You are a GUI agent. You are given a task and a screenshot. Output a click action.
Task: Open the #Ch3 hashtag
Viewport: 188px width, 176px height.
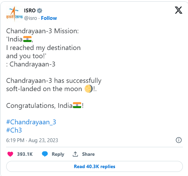click(x=14, y=130)
